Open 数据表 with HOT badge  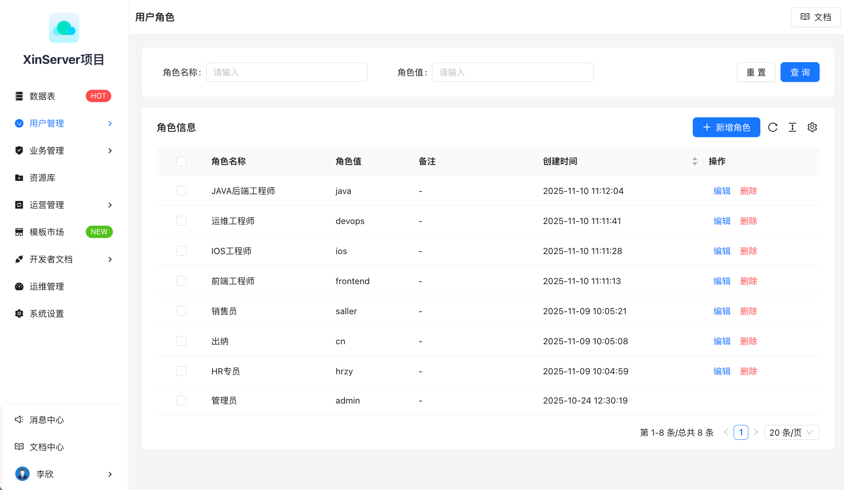click(x=42, y=96)
